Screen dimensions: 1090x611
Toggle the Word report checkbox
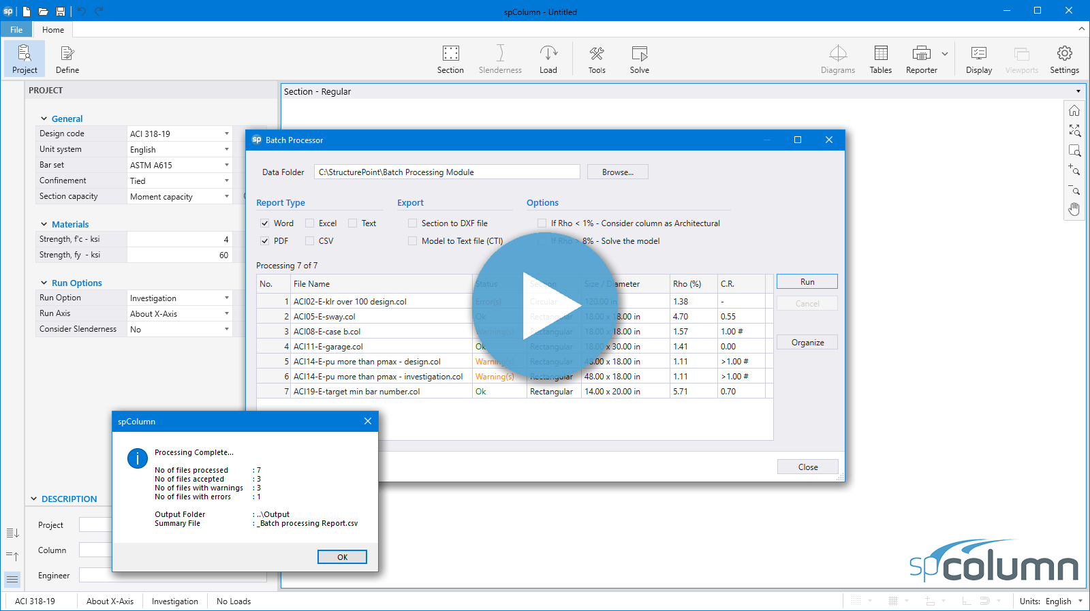pyautogui.click(x=264, y=223)
